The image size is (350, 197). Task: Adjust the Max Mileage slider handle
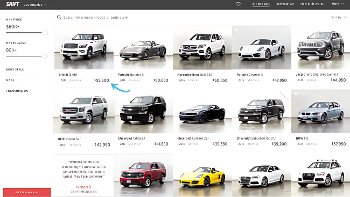[45, 56]
